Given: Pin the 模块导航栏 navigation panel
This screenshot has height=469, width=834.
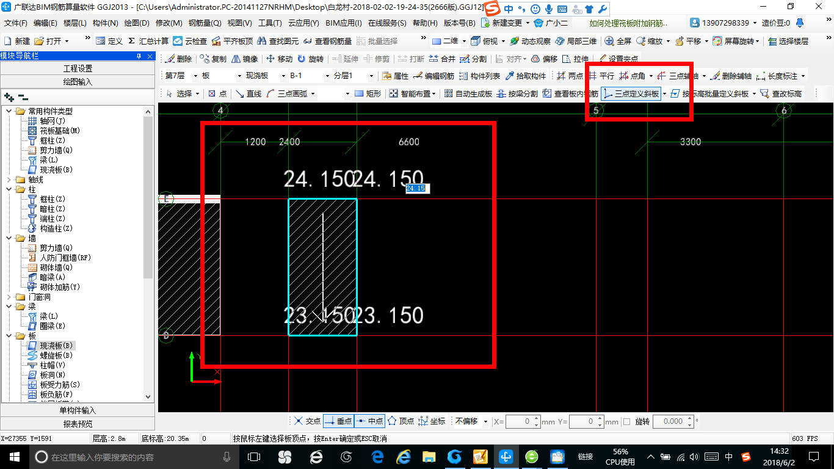Looking at the screenshot, I should pos(139,56).
